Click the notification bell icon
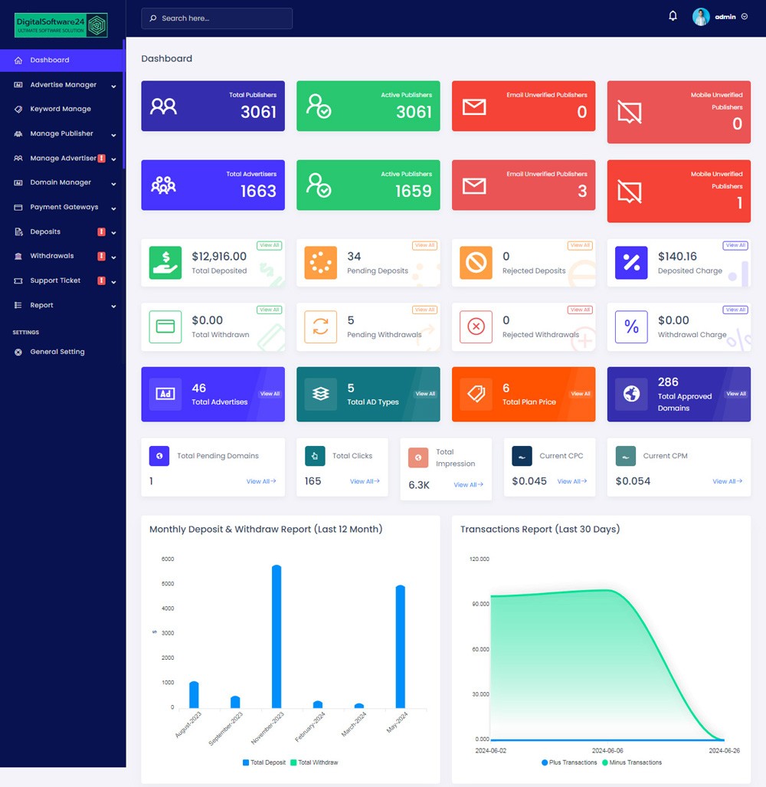The width and height of the screenshot is (766, 787). click(x=673, y=16)
